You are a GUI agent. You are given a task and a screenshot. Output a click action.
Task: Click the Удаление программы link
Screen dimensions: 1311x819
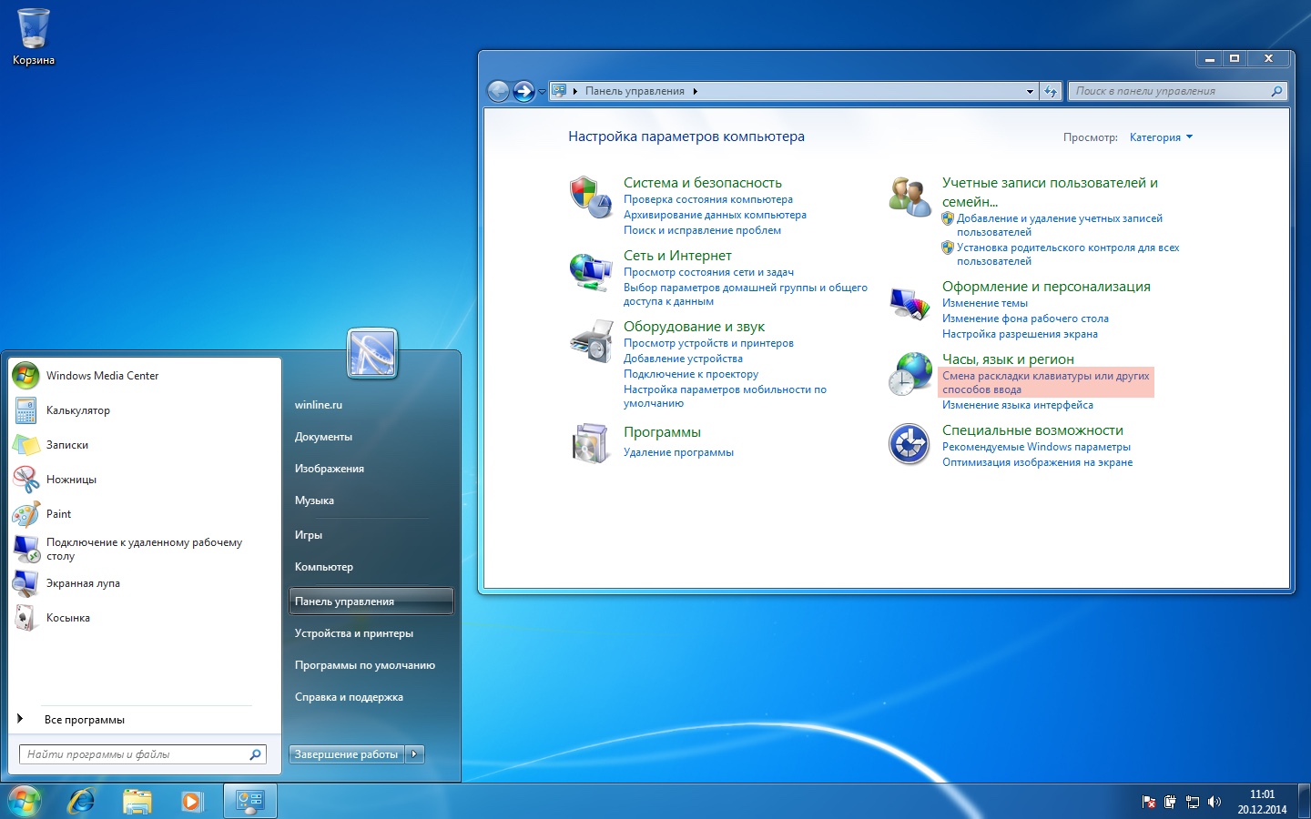677,451
